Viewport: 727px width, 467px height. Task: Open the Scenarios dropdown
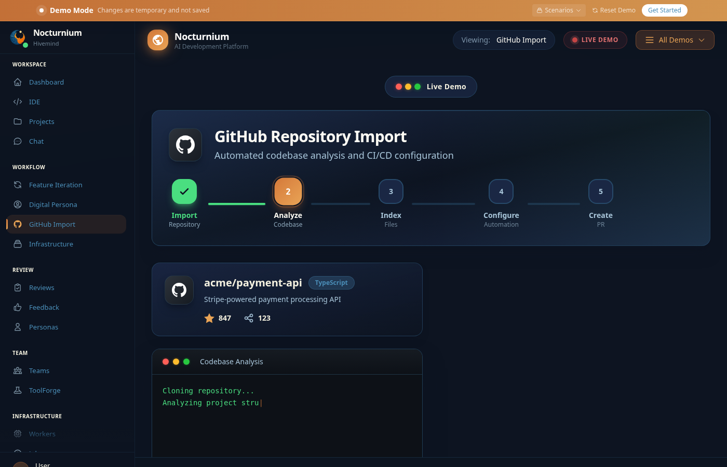point(559,10)
